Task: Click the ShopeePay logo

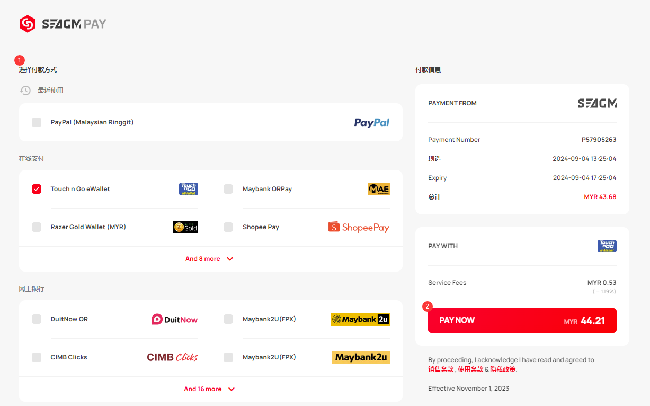Action: (x=359, y=227)
